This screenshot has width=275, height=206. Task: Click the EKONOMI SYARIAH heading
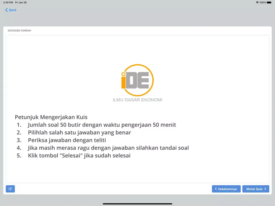(x=19, y=30)
